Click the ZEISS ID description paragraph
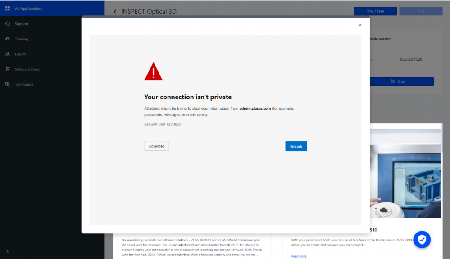 352,242
